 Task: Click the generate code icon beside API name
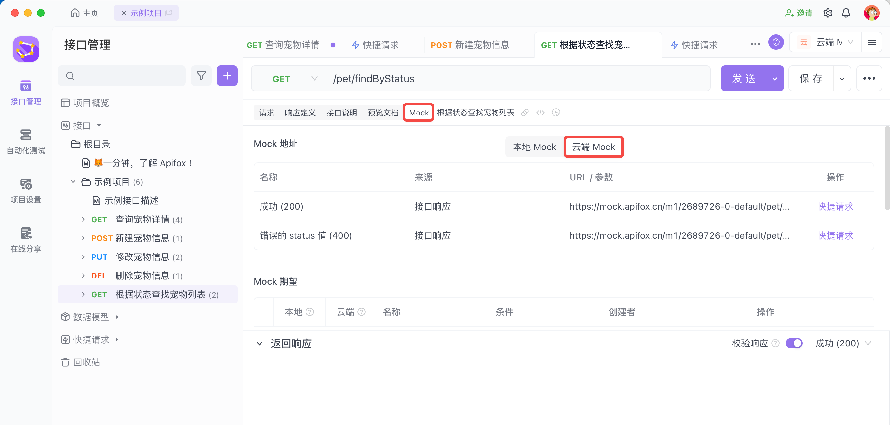tap(540, 113)
